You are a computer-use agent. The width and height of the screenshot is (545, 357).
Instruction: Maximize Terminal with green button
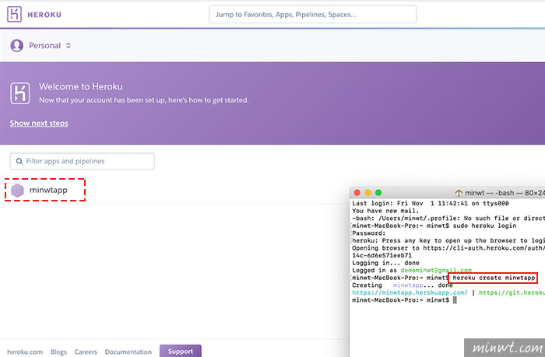tap(378, 192)
